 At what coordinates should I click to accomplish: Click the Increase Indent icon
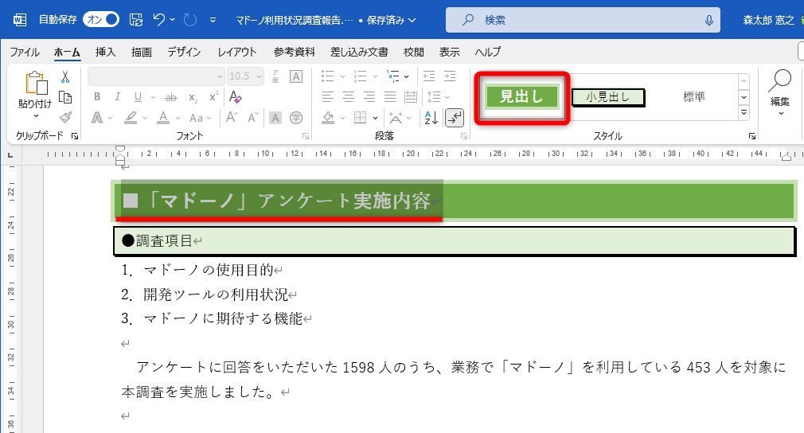coord(450,76)
